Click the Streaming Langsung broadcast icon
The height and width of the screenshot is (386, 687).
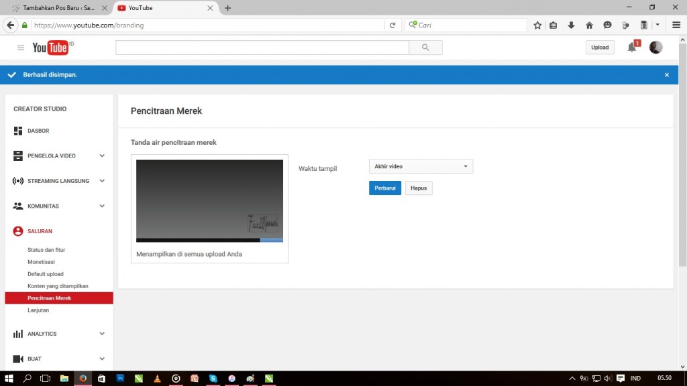click(x=18, y=181)
